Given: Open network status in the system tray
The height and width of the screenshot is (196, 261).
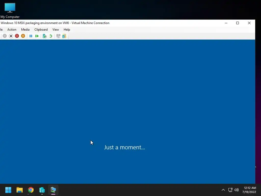Looking at the screenshot, I should [230, 190].
